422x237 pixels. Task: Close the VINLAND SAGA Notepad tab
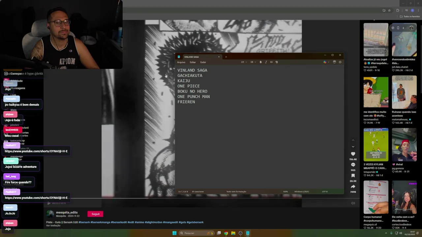[219, 57]
